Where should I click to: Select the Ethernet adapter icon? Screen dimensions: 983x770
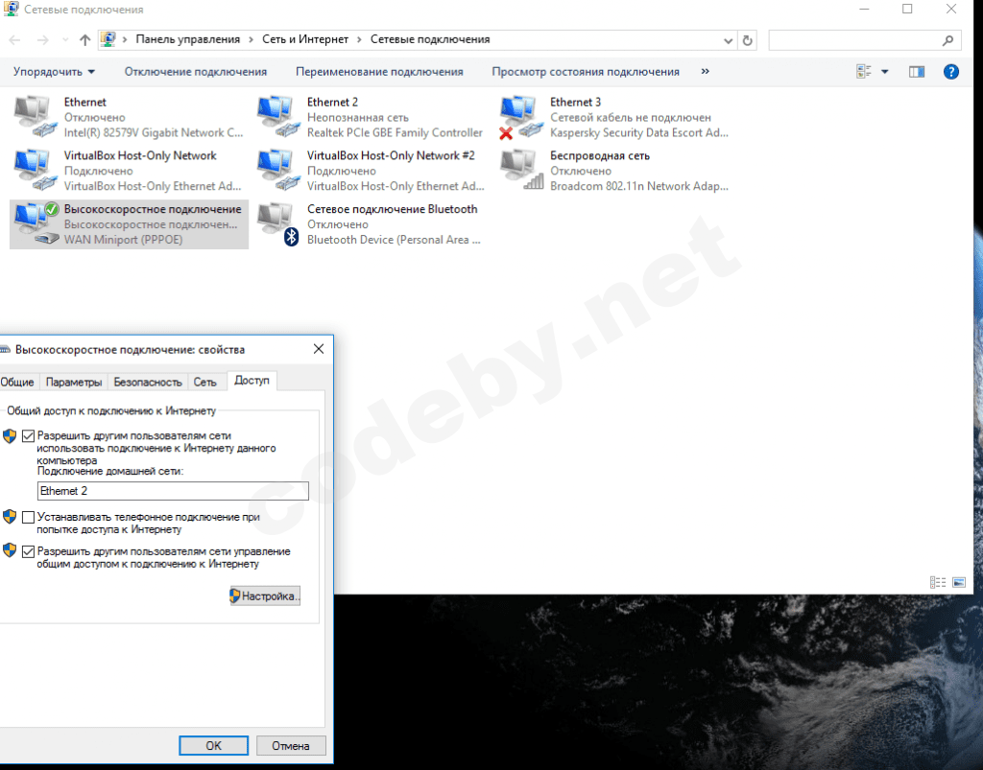point(35,116)
